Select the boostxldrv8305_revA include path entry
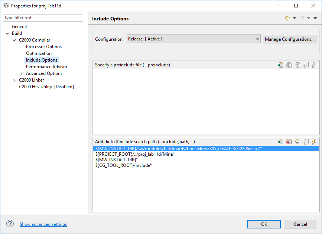322x234 pixels. 206,149
